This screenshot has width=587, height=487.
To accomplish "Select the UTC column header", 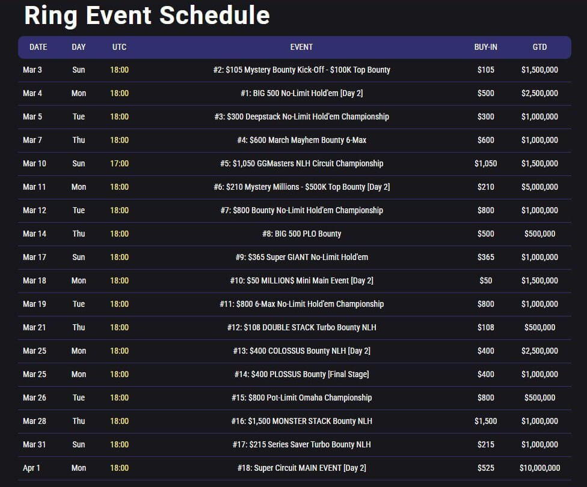I will pos(119,47).
